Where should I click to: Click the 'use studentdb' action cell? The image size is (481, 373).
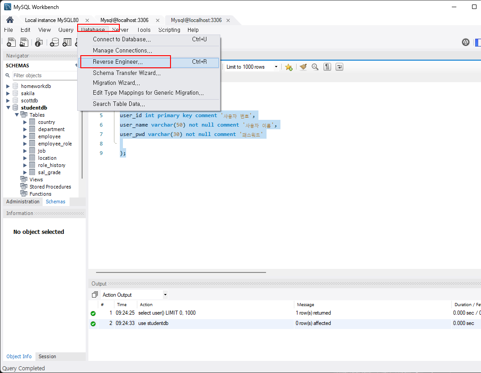(x=215, y=323)
